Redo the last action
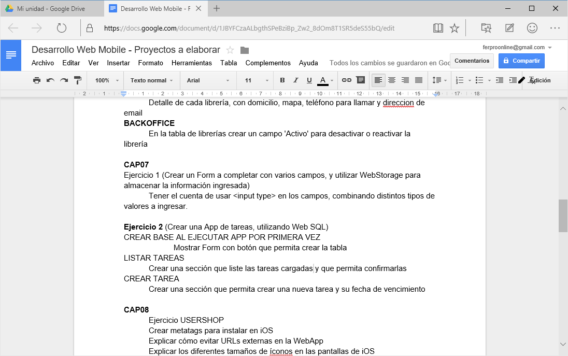 pyautogui.click(x=64, y=80)
